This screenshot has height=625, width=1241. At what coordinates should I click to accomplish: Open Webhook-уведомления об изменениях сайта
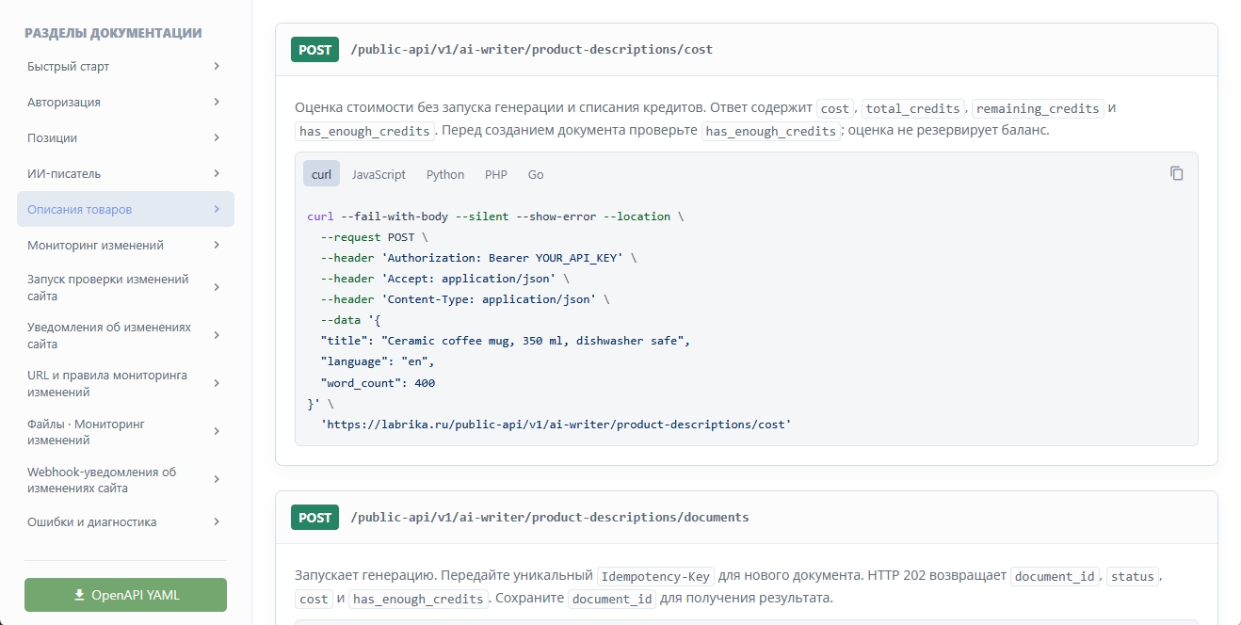(125, 479)
